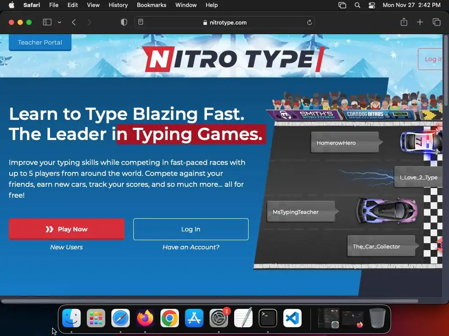
Task: Open Firefox from the Dock
Action: [145, 318]
